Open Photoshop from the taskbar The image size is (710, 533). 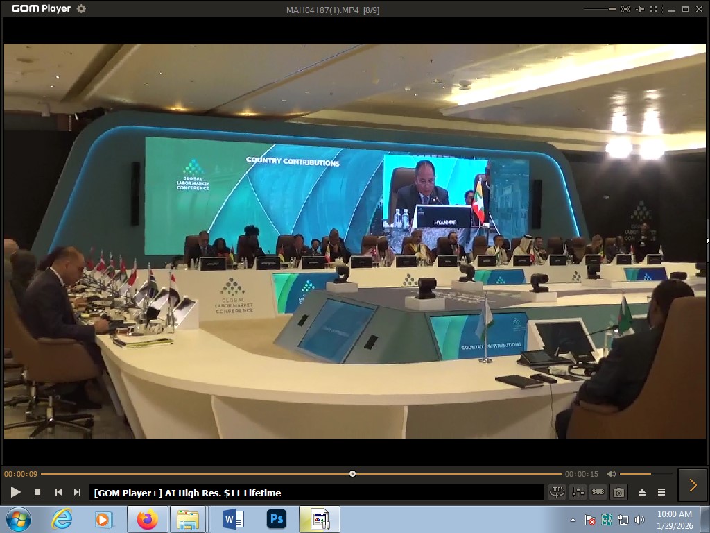[x=277, y=519]
